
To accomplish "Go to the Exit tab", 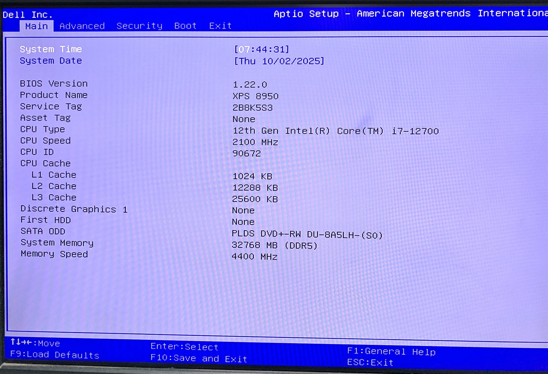I will coord(220,26).
